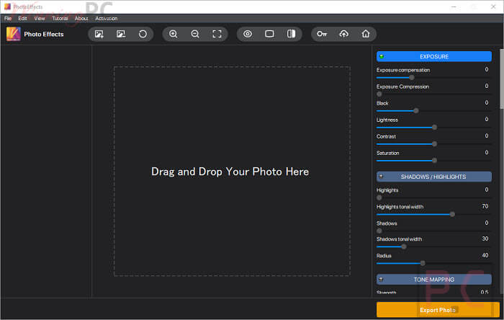Expand the TONE MAPPING section header
The height and width of the screenshot is (320, 504).
(434, 280)
